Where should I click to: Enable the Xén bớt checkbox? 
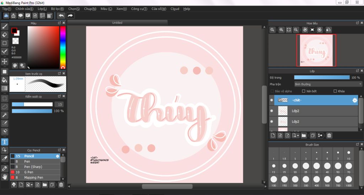pyautogui.click(x=304, y=91)
